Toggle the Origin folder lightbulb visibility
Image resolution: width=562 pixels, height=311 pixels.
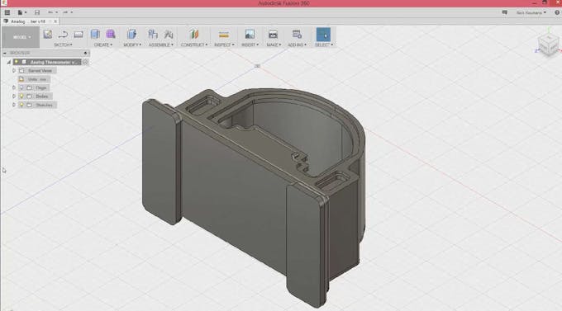(x=21, y=87)
